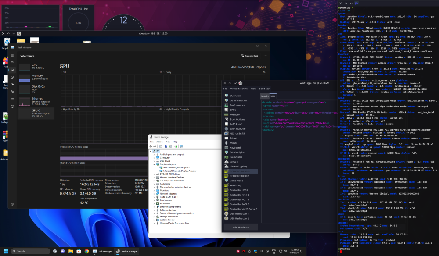Switch to the XML tab

tap(273, 96)
